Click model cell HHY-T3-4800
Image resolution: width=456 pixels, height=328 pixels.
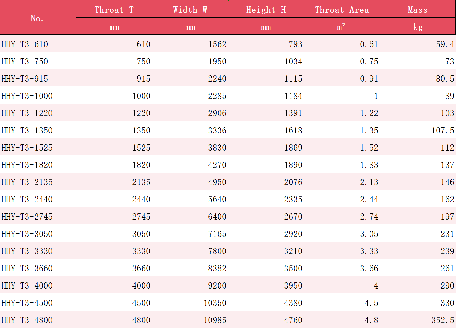27,320
